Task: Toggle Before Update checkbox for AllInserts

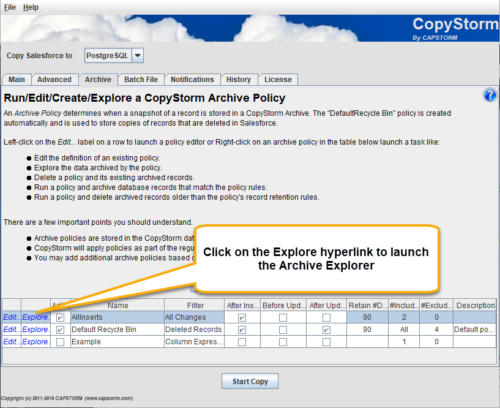Action: (x=283, y=318)
